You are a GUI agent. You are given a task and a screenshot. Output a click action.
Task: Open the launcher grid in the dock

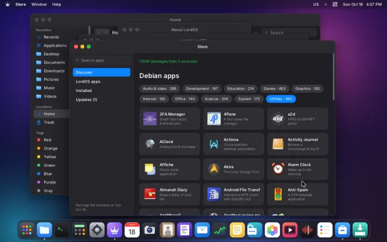click(27, 230)
